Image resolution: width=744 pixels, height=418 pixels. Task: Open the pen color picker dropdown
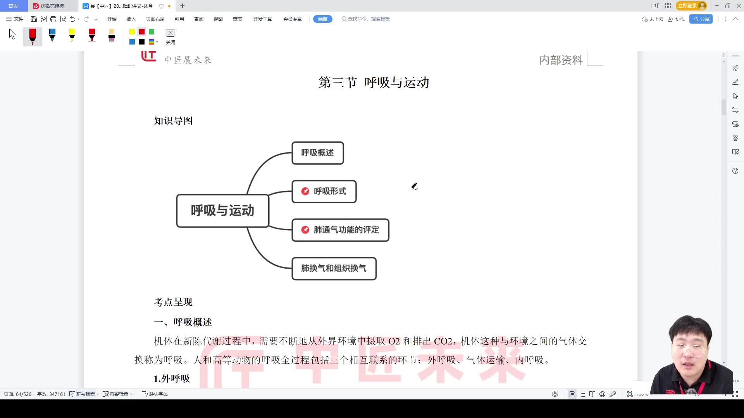157,42
